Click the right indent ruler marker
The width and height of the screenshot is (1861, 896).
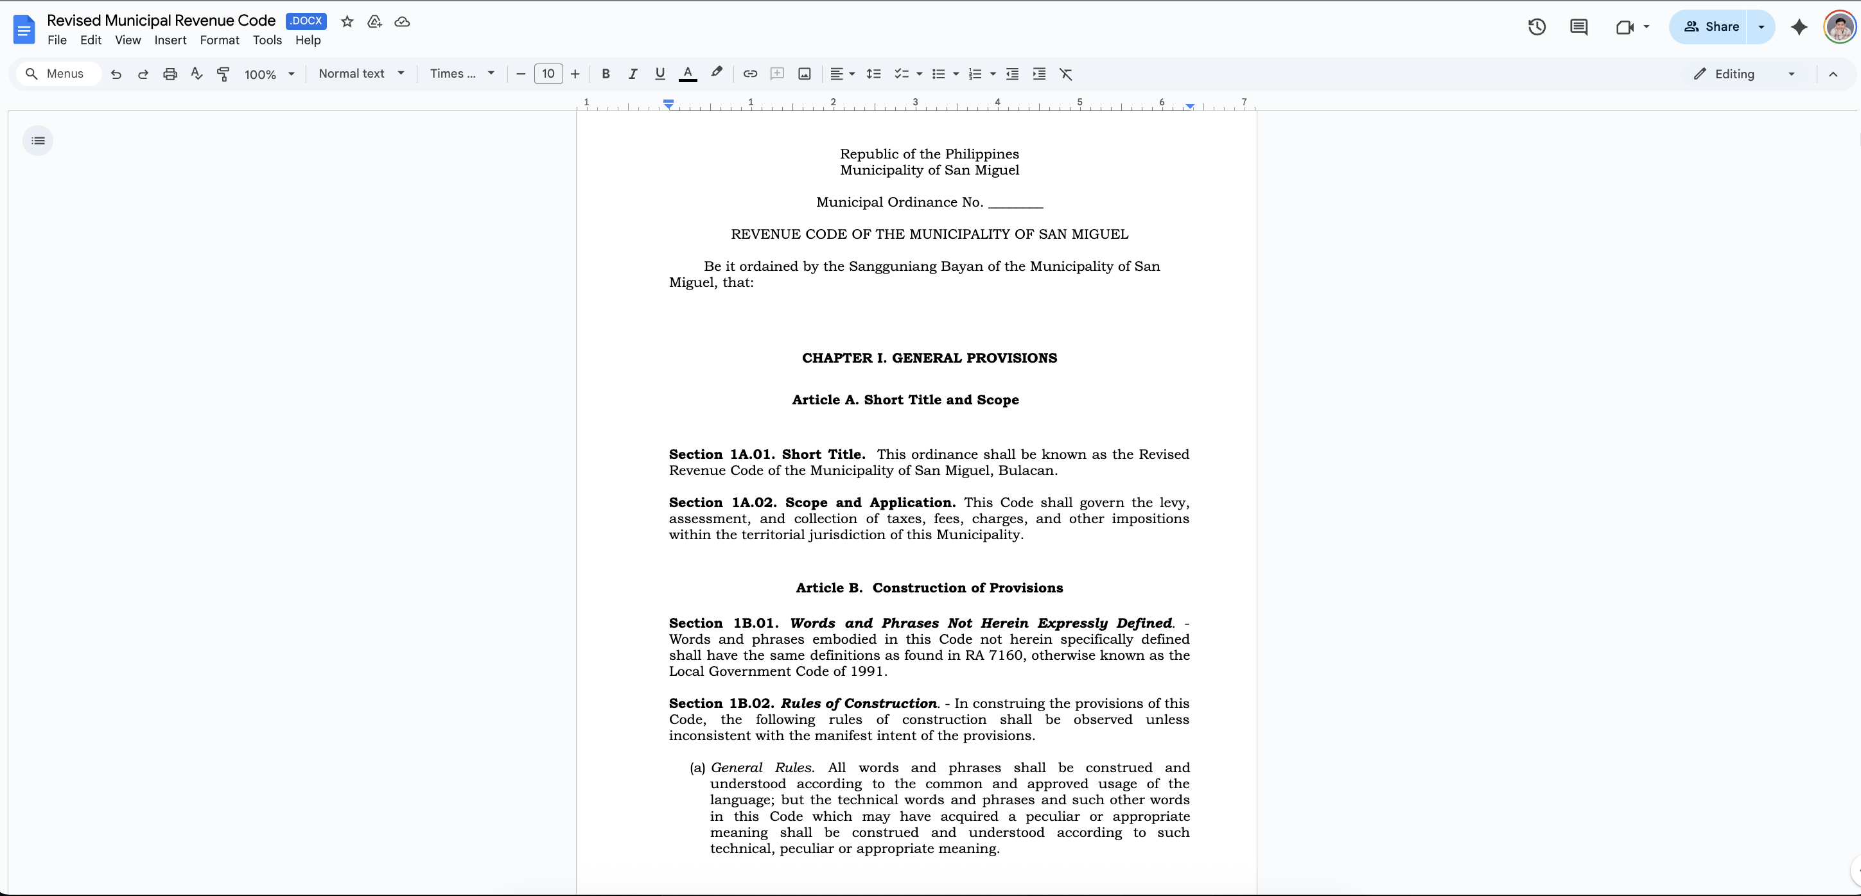[1189, 106]
